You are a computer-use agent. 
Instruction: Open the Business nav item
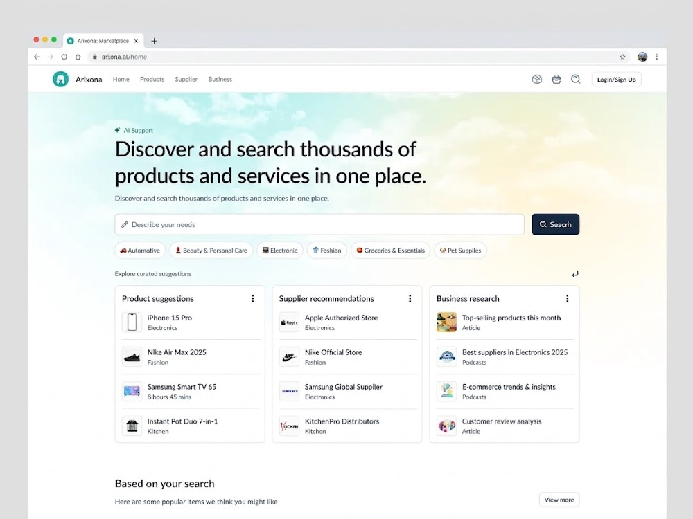coord(220,80)
